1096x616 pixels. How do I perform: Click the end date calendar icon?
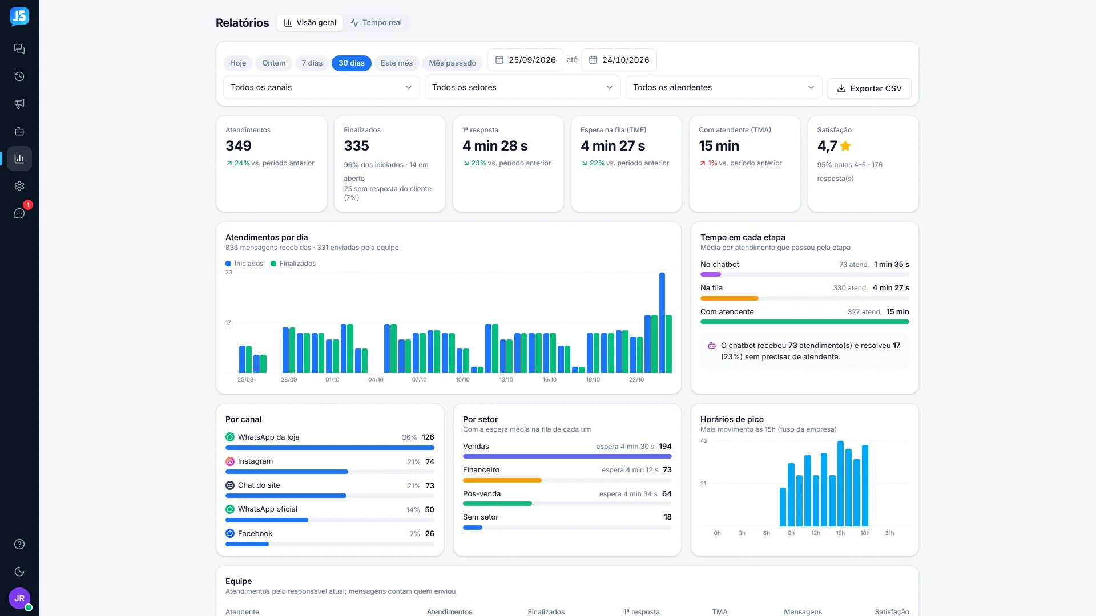click(x=593, y=60)
